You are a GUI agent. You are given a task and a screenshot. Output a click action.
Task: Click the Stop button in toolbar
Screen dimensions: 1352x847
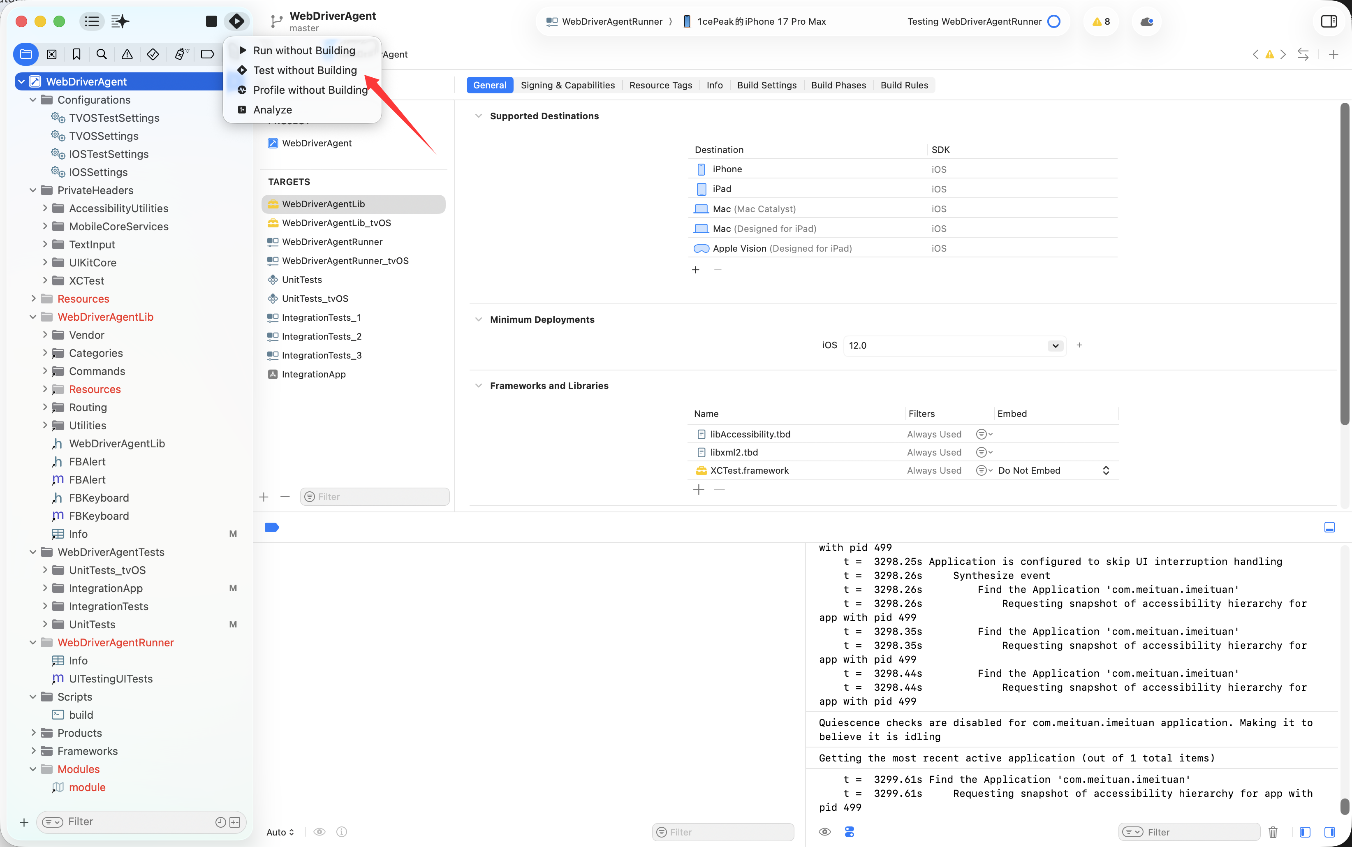coord(211,21)
